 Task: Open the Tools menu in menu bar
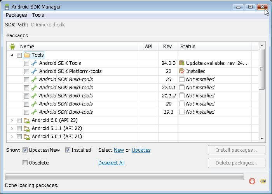coord(38,15)
